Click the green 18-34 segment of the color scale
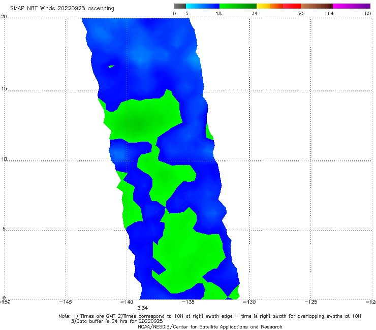 (x=238, y=6)
